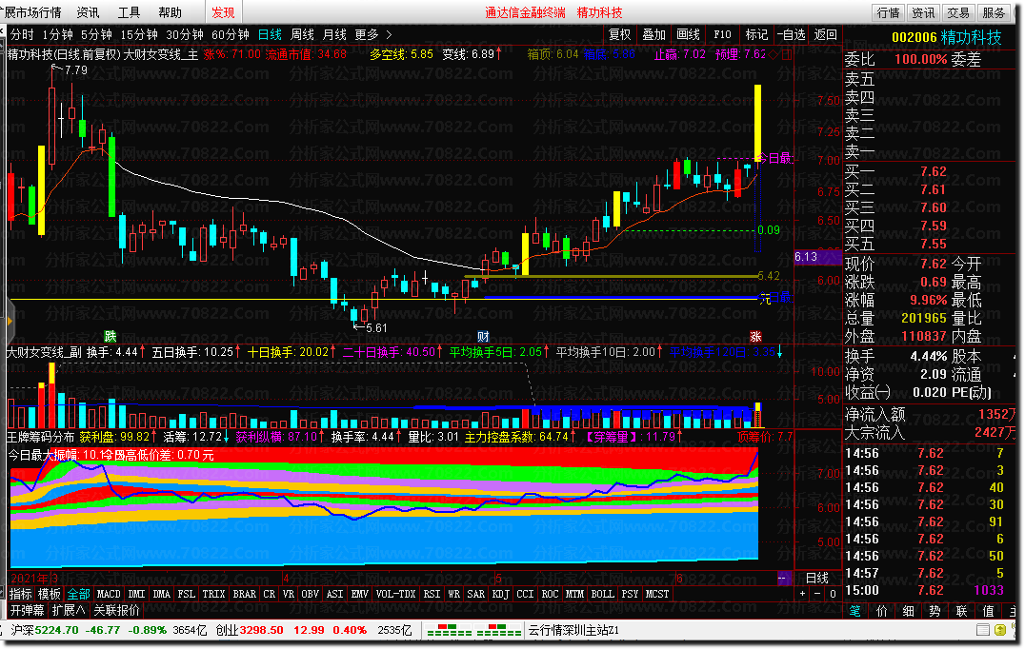Select the 月线 period
1025x649 pixels.
pyautogui.click(x=334, y=34)
